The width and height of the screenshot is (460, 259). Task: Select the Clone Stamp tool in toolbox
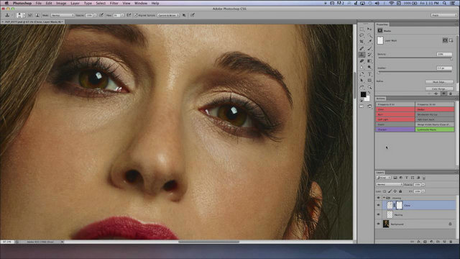tap(362, 55)
